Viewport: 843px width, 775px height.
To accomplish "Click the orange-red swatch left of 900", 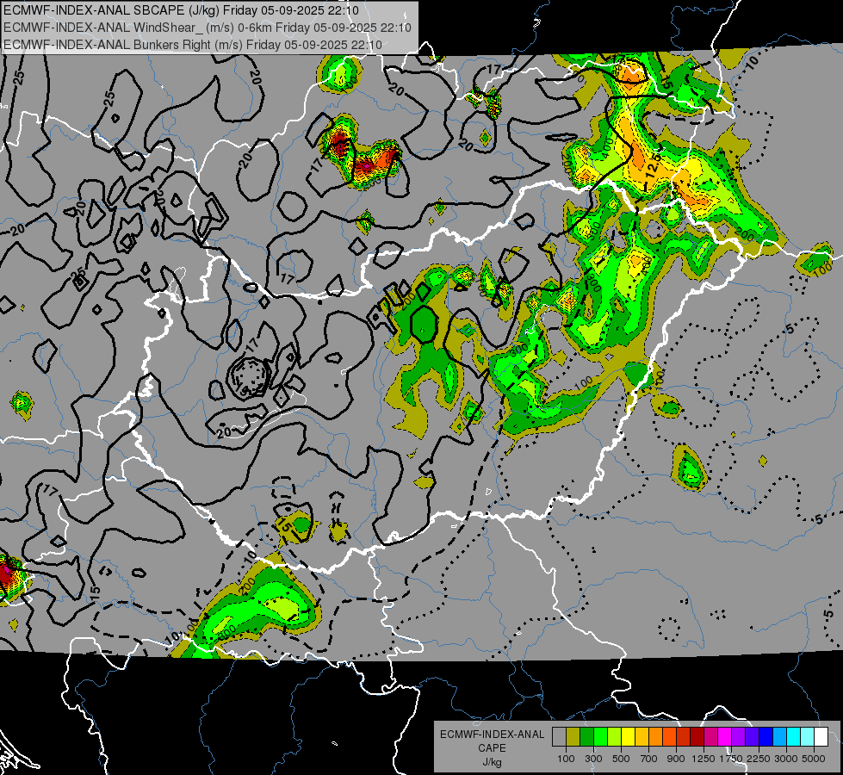I will pos(669,737).
